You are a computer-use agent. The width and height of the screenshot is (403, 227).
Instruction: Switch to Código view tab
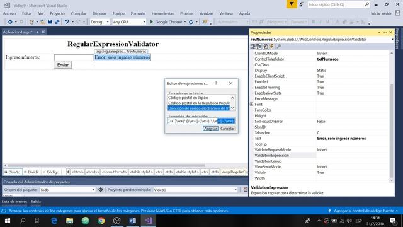[51, 172]
